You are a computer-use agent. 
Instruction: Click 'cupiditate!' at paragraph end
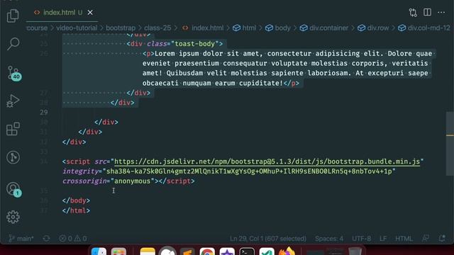260,83
